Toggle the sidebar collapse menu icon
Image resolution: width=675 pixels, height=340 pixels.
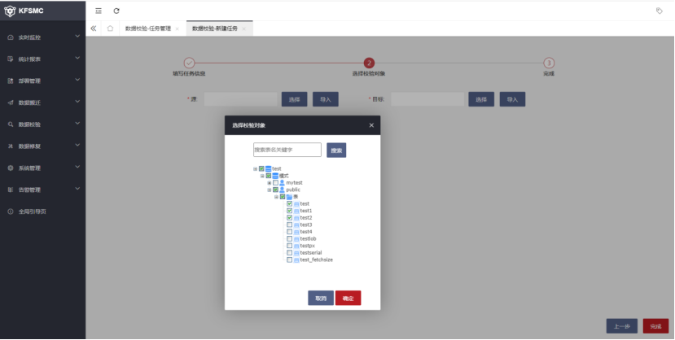click(x=99, y=11)
